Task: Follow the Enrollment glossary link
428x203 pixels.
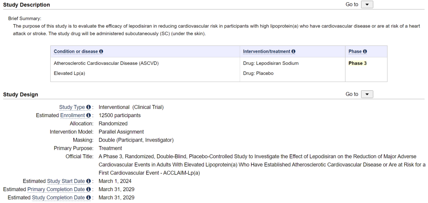Action: (x=73, y=116)
